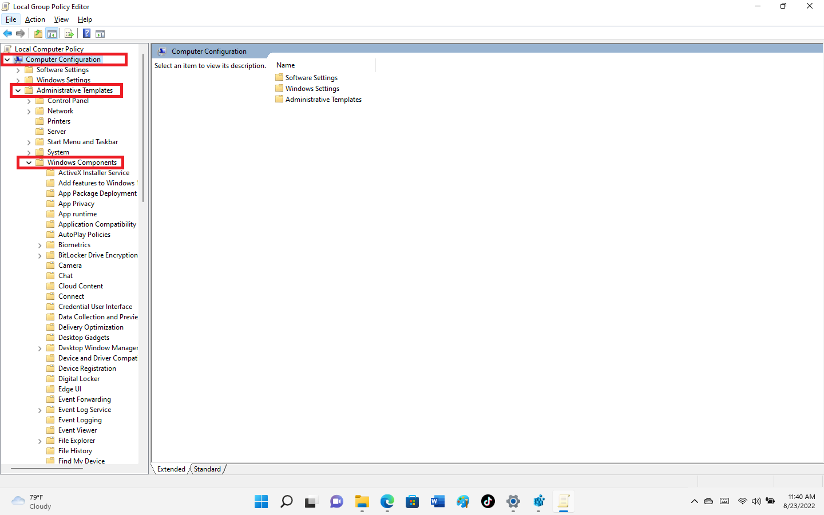Launch Microsoft Edge from taskbar
The height and width of the screenshot is (515, 824).
[x=387, y=502]
